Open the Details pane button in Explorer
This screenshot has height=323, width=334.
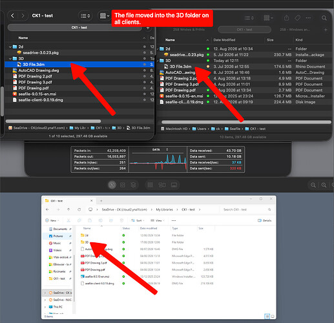coord(264,220)
